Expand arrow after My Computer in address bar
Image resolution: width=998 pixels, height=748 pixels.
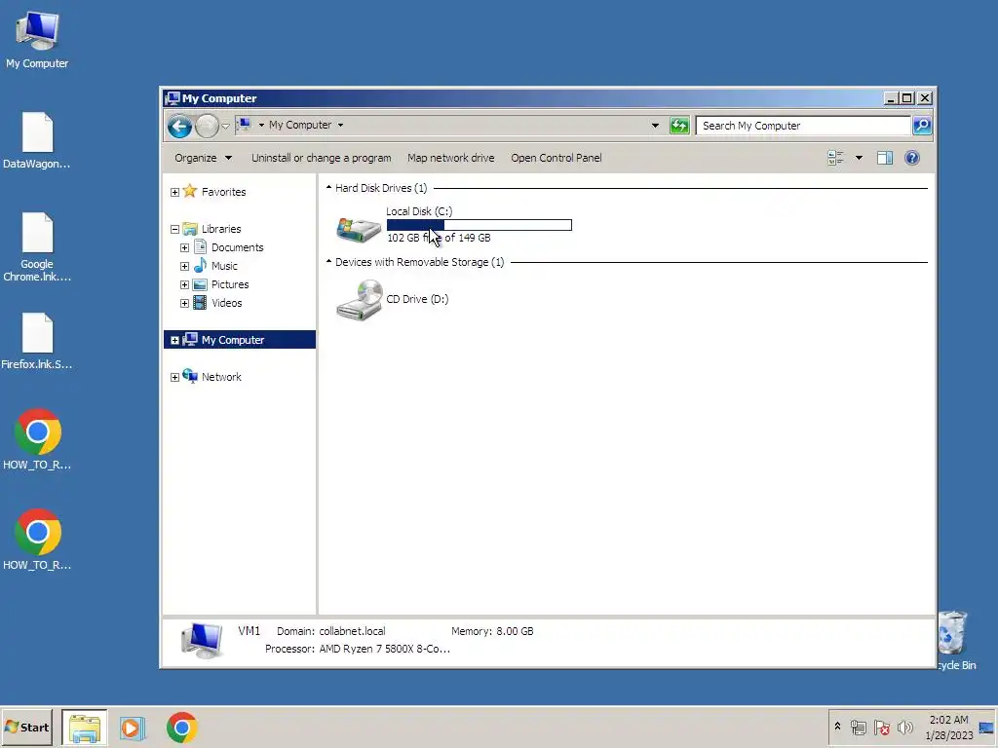[x=340, y=126]
